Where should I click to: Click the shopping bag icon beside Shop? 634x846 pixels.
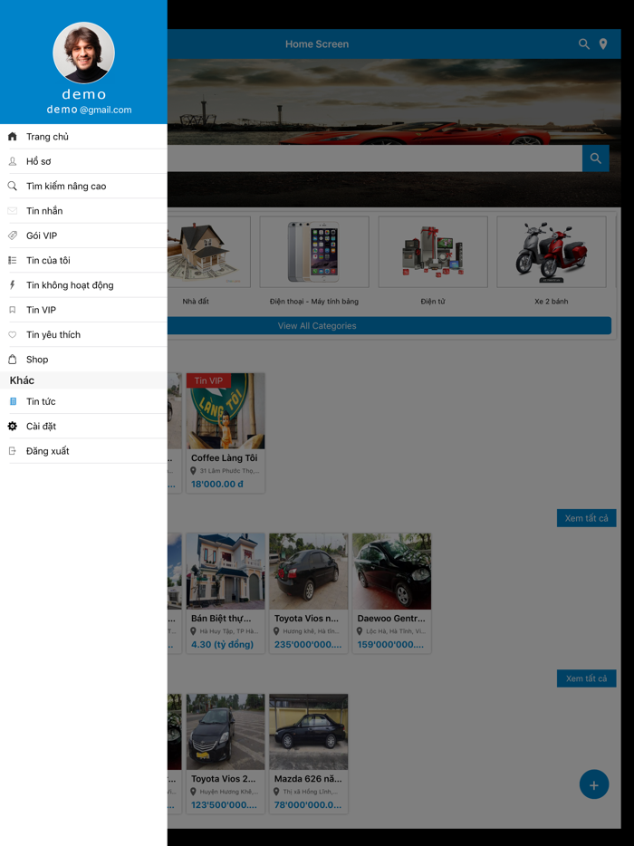tap(13, 360)
